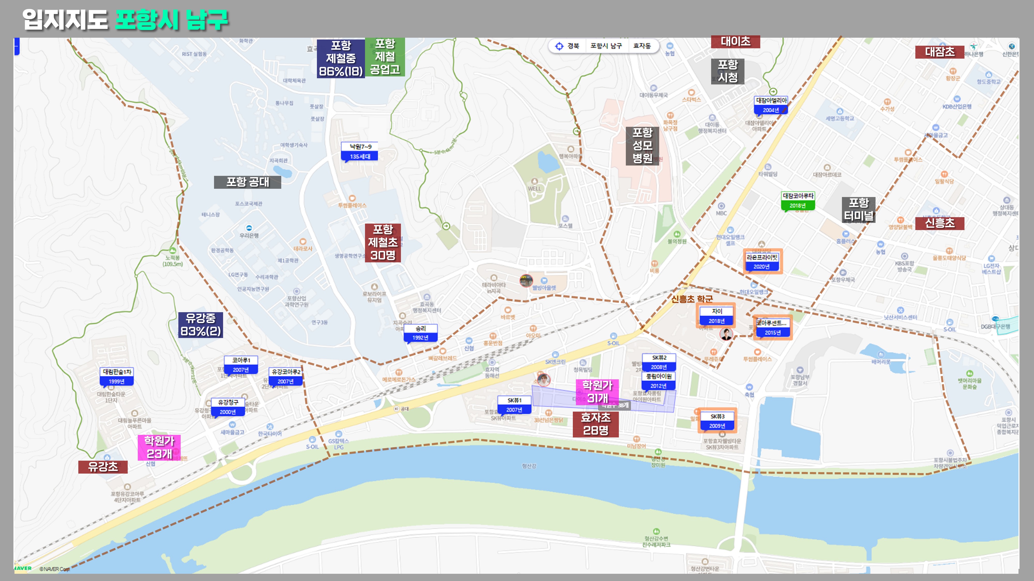Select the 라온프라이빗 2020년 apartment marker
This screenshot has height=581, width=1034.
pos(762,261)
